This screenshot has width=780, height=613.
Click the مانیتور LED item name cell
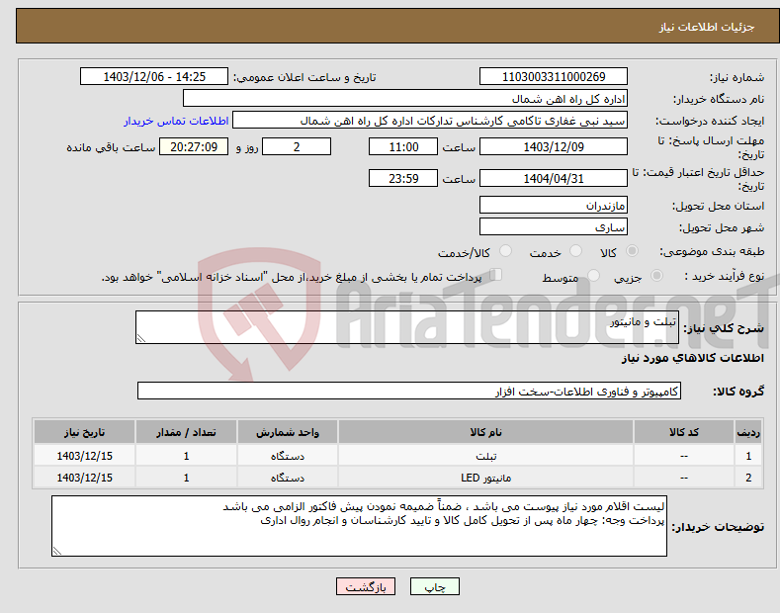(485, 478)
